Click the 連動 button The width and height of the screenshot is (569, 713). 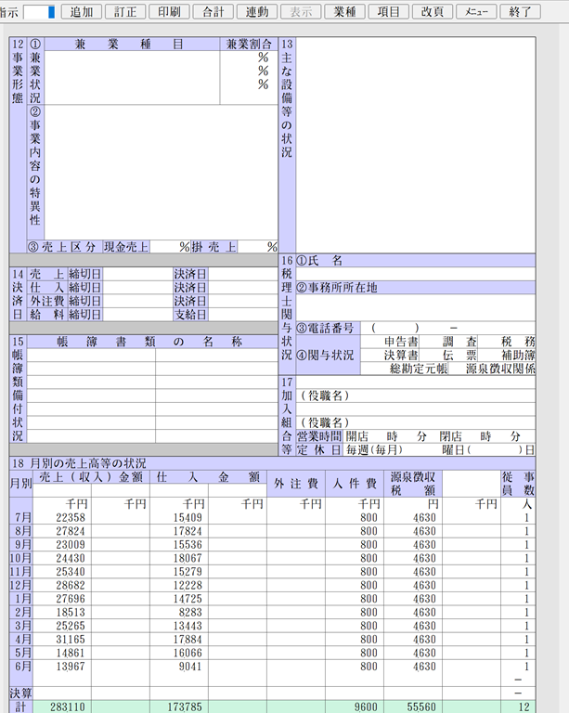coord(257,12)
